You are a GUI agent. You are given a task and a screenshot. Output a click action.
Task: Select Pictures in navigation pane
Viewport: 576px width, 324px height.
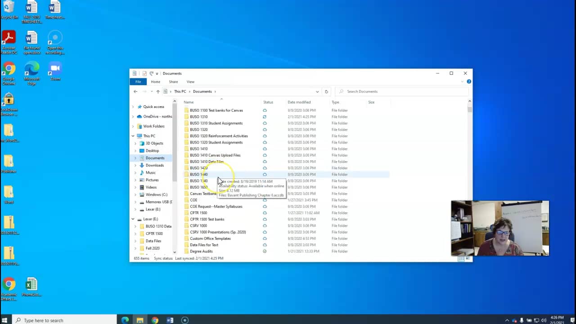coord(152,180)
